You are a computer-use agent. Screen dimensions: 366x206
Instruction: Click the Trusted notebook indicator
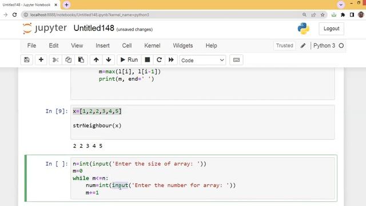coord(284,46)
